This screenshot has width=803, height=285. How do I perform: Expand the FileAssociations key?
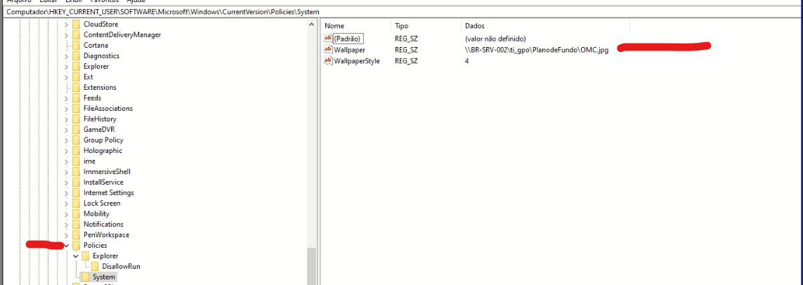coord(67,109)
